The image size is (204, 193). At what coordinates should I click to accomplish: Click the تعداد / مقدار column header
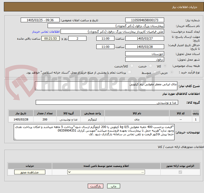(x=45, y=113)
